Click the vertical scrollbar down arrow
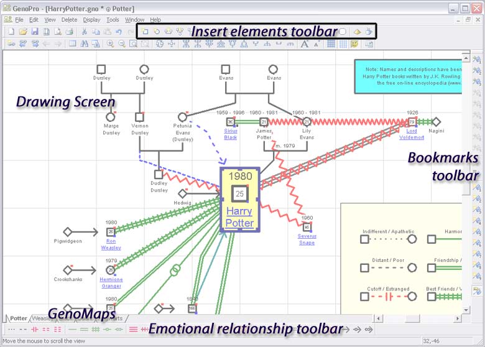The image size is (485, 347). pos(466,310)
